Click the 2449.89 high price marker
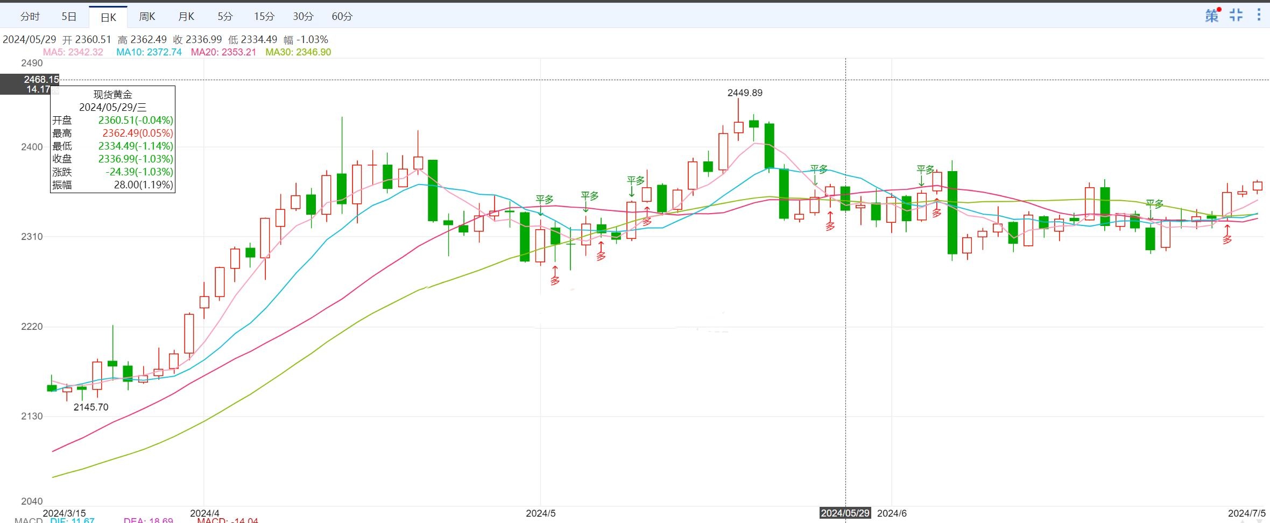This screenshot has width=1270, height=523. coord(745,93)
